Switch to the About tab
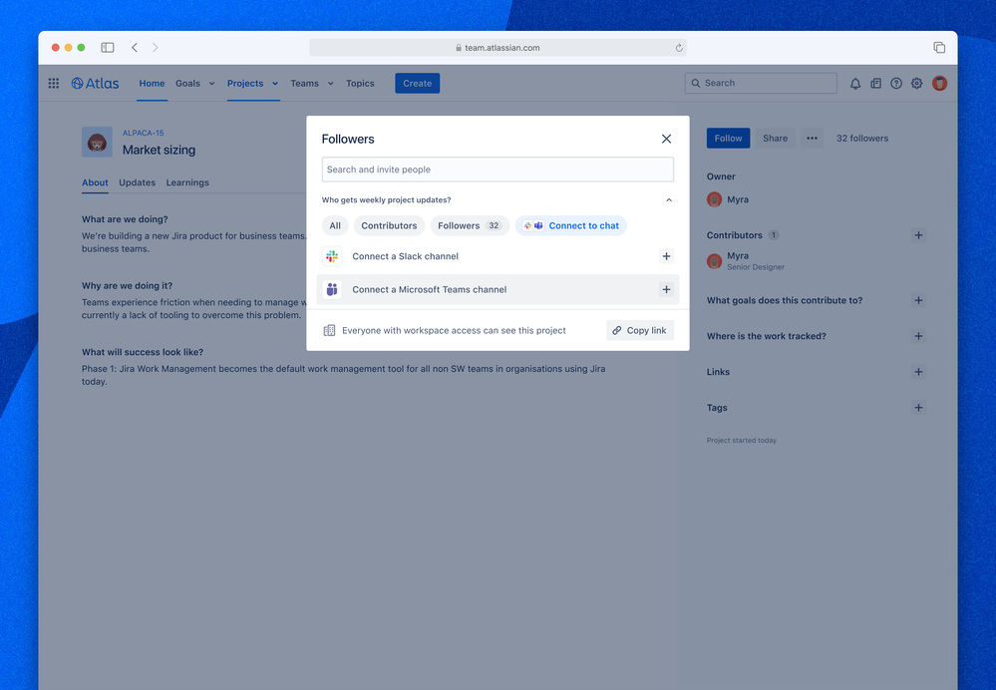 coord(95,182)
